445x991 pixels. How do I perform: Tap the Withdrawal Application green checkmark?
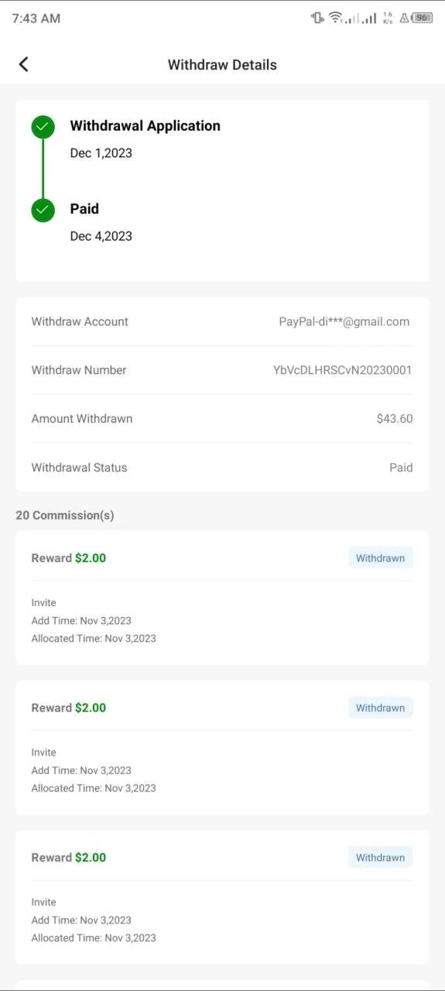click(x=43, y=127)
